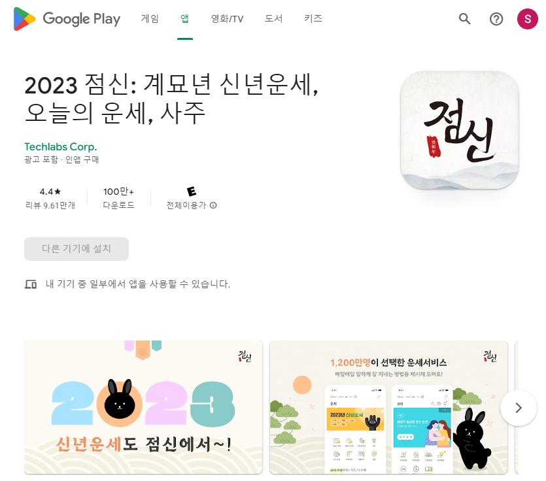
Task: Open the account avatar labeled S
Action: pos(527,19)
